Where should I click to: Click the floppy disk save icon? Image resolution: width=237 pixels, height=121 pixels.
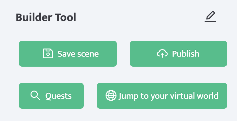click(48, 53)
